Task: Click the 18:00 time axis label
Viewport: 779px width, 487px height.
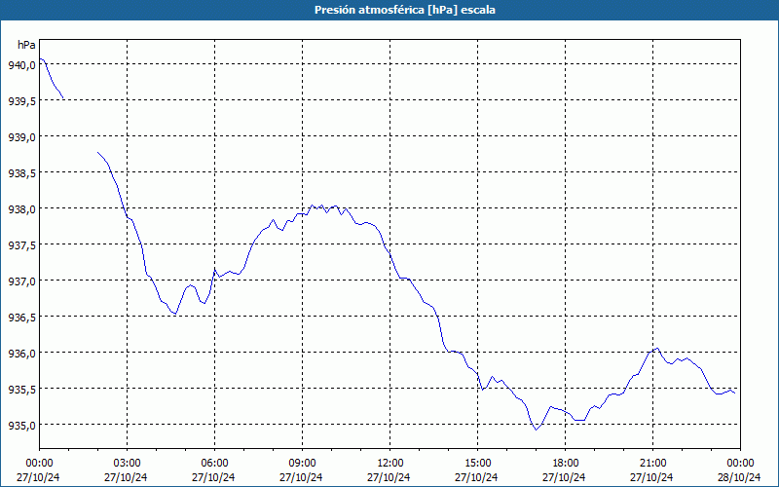Action: [x=565, y=464]
